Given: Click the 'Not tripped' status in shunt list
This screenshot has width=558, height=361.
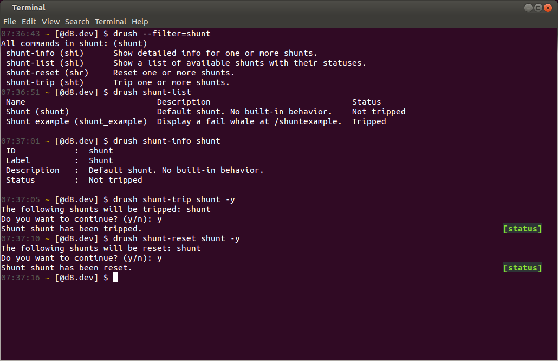Looking at the screenshot, I should 379,112.
